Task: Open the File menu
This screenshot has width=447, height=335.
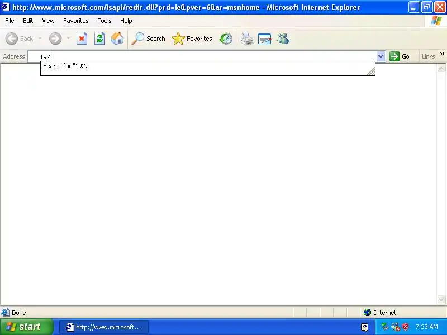Action: point(9,21)
